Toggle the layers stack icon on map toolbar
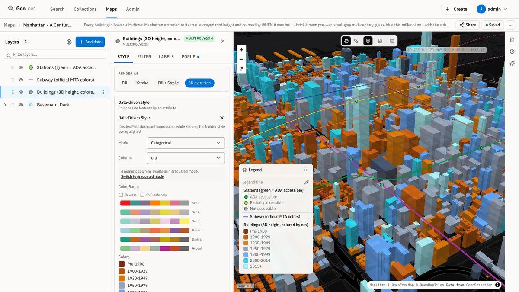The width and height of the screenshot is (519, 292). pyautogui.click(x=368, y=41)
